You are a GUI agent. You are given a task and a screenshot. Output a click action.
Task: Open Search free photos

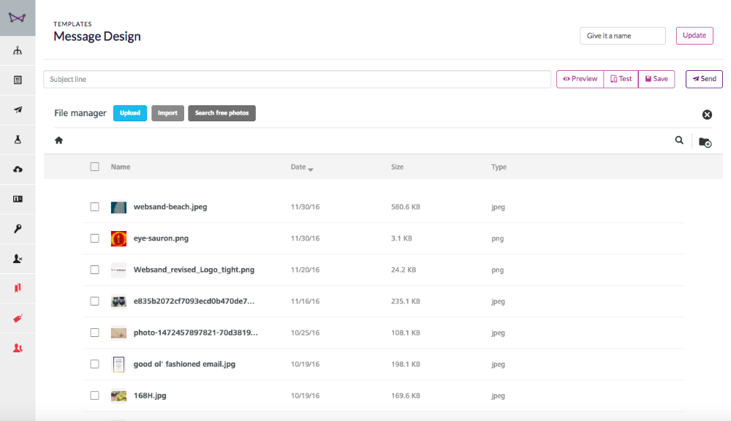(222, 113)
